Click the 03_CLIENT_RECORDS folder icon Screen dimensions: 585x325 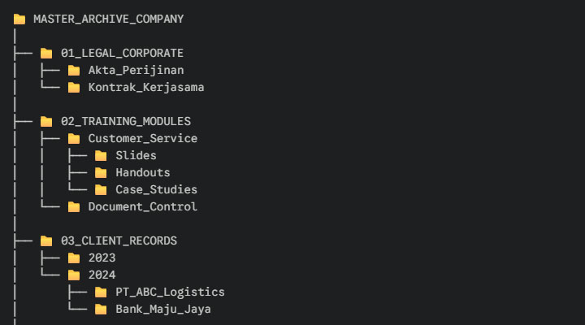(x=46, y=240)
